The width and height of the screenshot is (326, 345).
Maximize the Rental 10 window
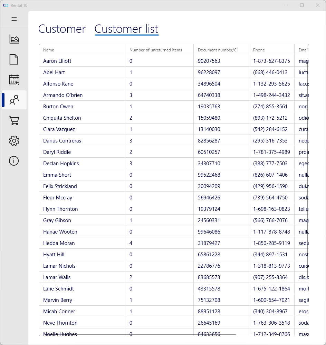click(x=302, y=5)
